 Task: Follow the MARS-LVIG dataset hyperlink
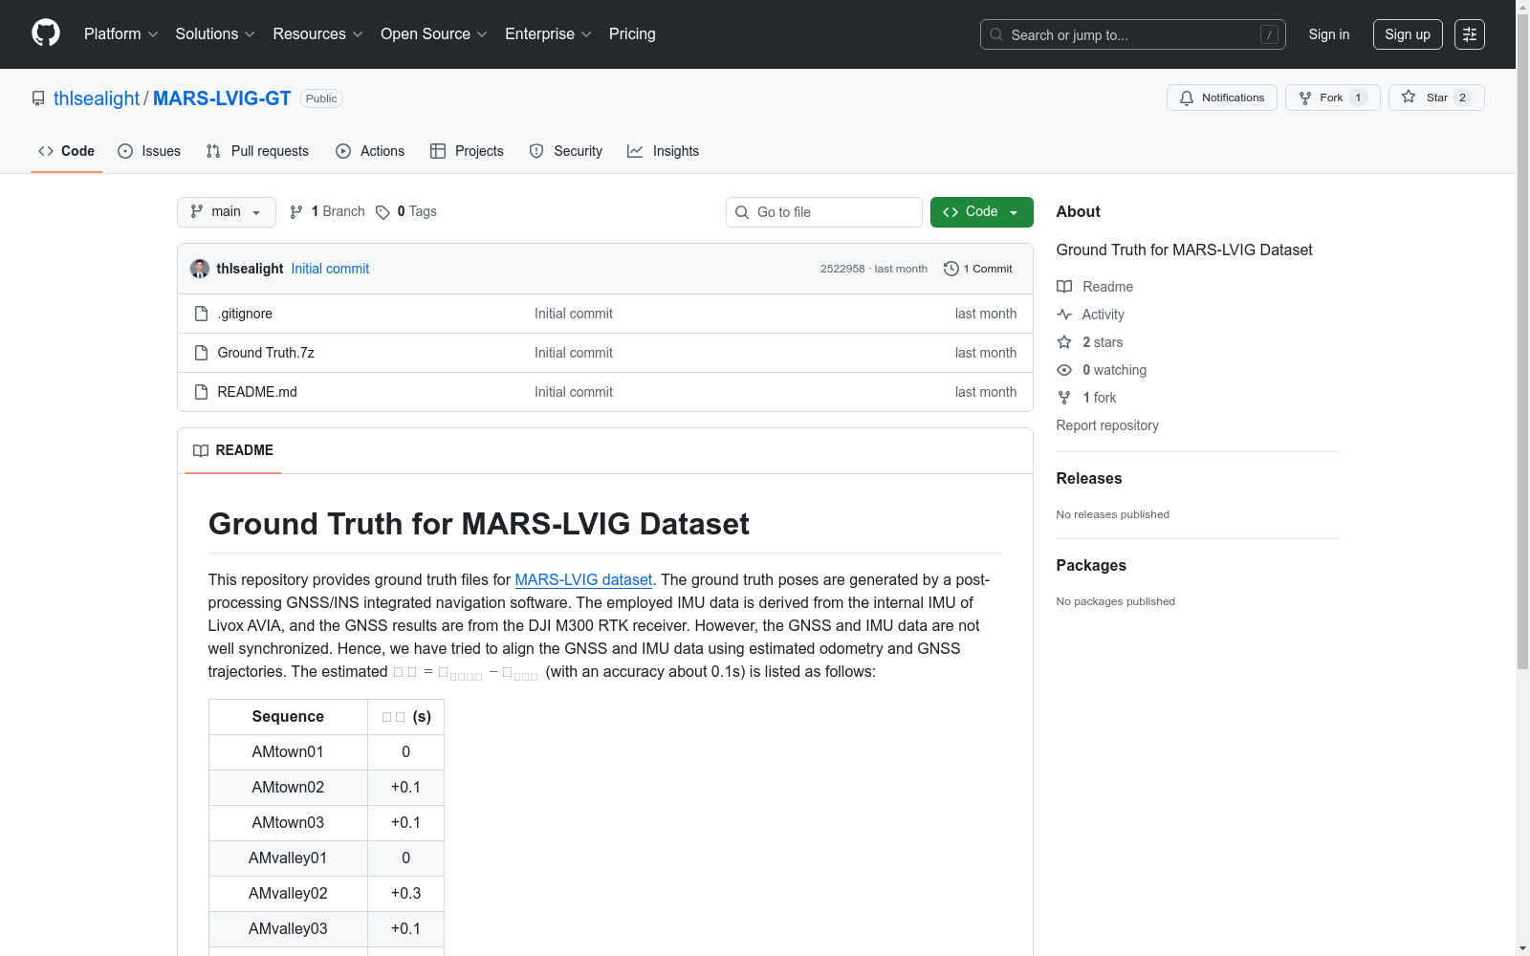coord(583,579)
